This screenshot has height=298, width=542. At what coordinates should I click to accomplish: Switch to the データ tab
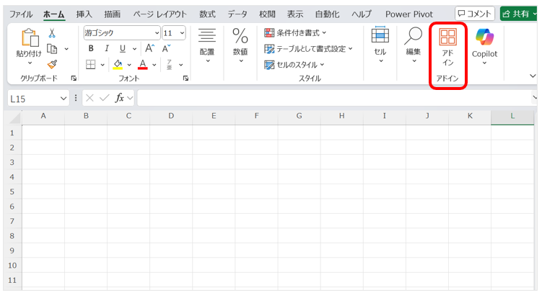237,14
